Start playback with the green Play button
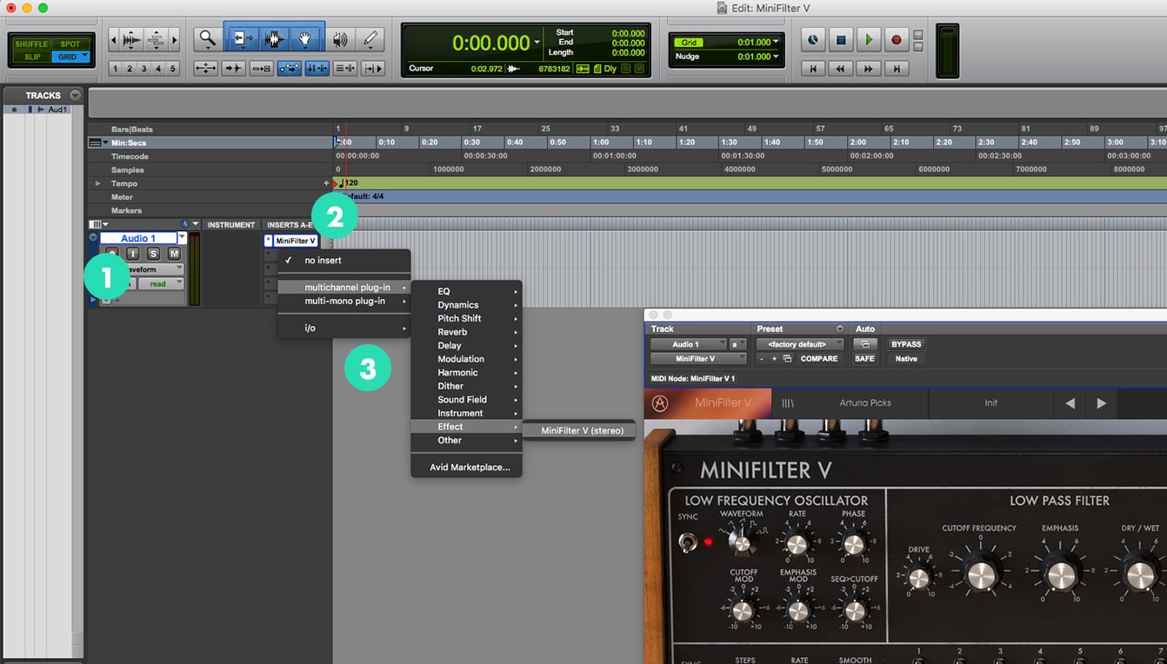1167x664 pixels. coord(869,40)
